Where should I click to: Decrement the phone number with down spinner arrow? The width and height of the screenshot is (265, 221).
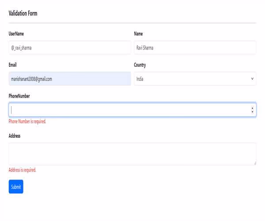pyautogui.click(x=252, y=112)
